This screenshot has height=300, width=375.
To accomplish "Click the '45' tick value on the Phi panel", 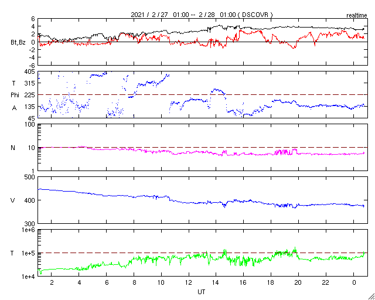I will [32, 118].
